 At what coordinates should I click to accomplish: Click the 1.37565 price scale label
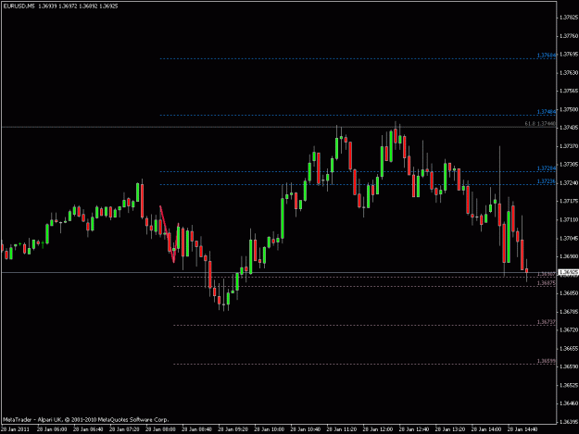569,91
